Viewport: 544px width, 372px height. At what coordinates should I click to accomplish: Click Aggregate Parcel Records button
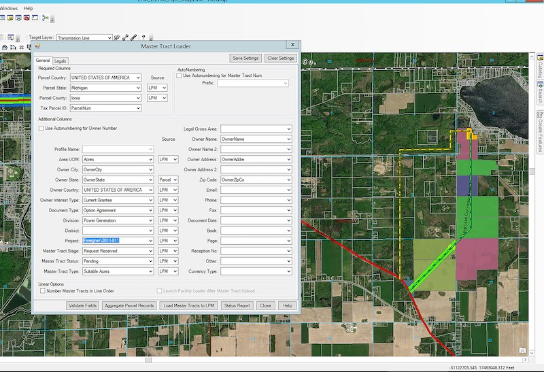(129, 305)
